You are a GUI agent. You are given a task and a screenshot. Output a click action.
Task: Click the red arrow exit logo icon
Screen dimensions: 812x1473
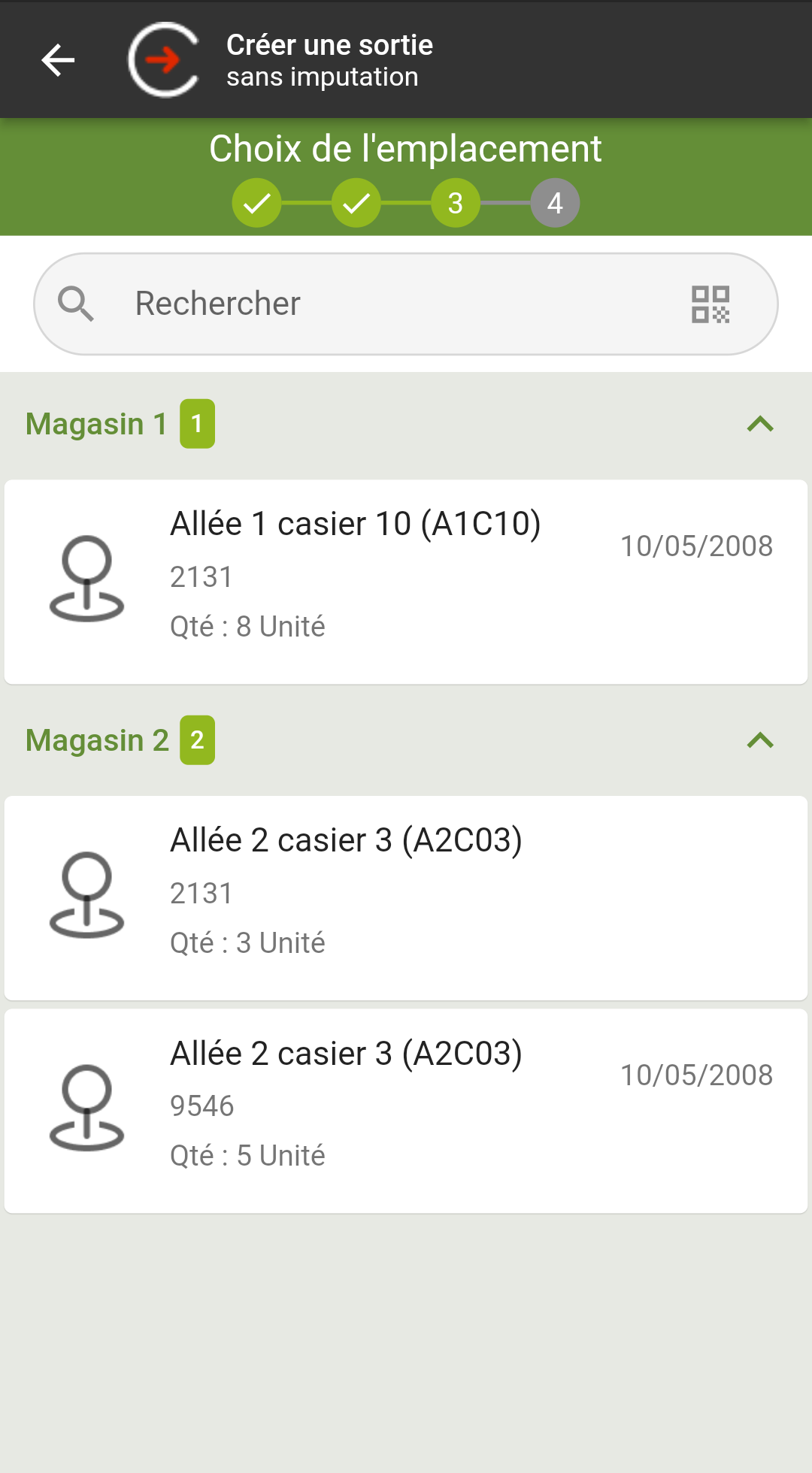click(164, 60)
